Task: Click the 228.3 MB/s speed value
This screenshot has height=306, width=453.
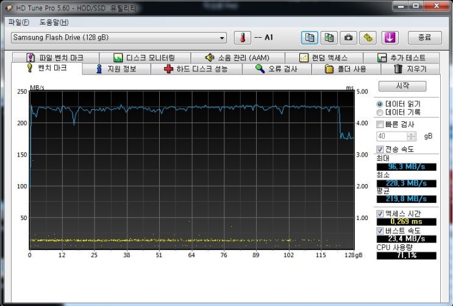Action: point(407,183)
